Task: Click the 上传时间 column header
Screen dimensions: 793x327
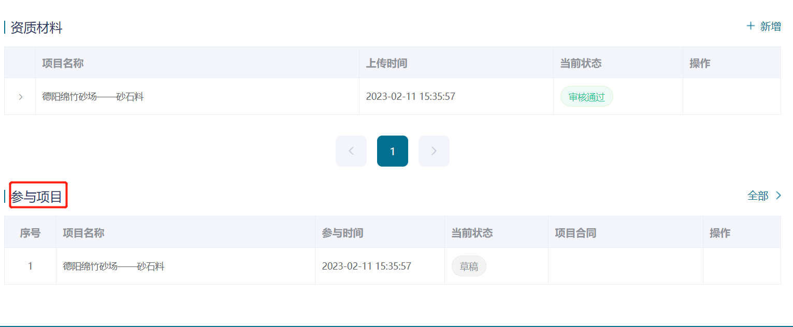Action: coord(386,63)
